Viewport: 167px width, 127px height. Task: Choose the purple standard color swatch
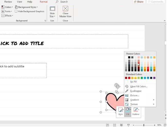tap(154, 78)
